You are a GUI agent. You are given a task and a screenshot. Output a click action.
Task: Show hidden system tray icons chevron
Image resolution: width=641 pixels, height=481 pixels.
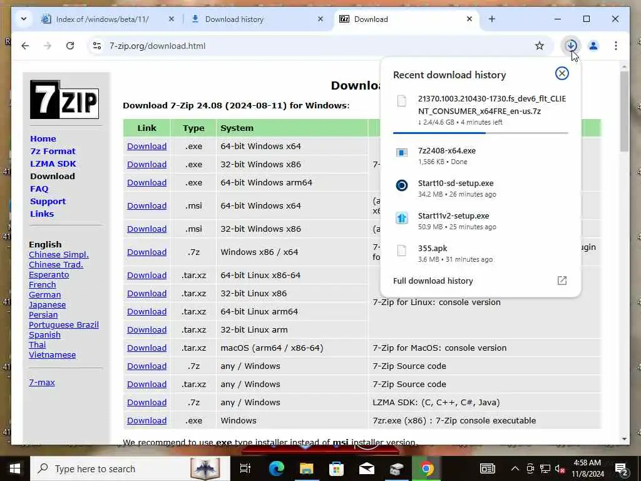coord(515,468)
